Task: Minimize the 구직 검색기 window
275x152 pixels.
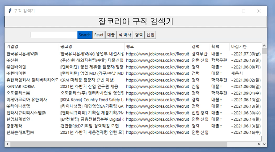Action: 229,11
